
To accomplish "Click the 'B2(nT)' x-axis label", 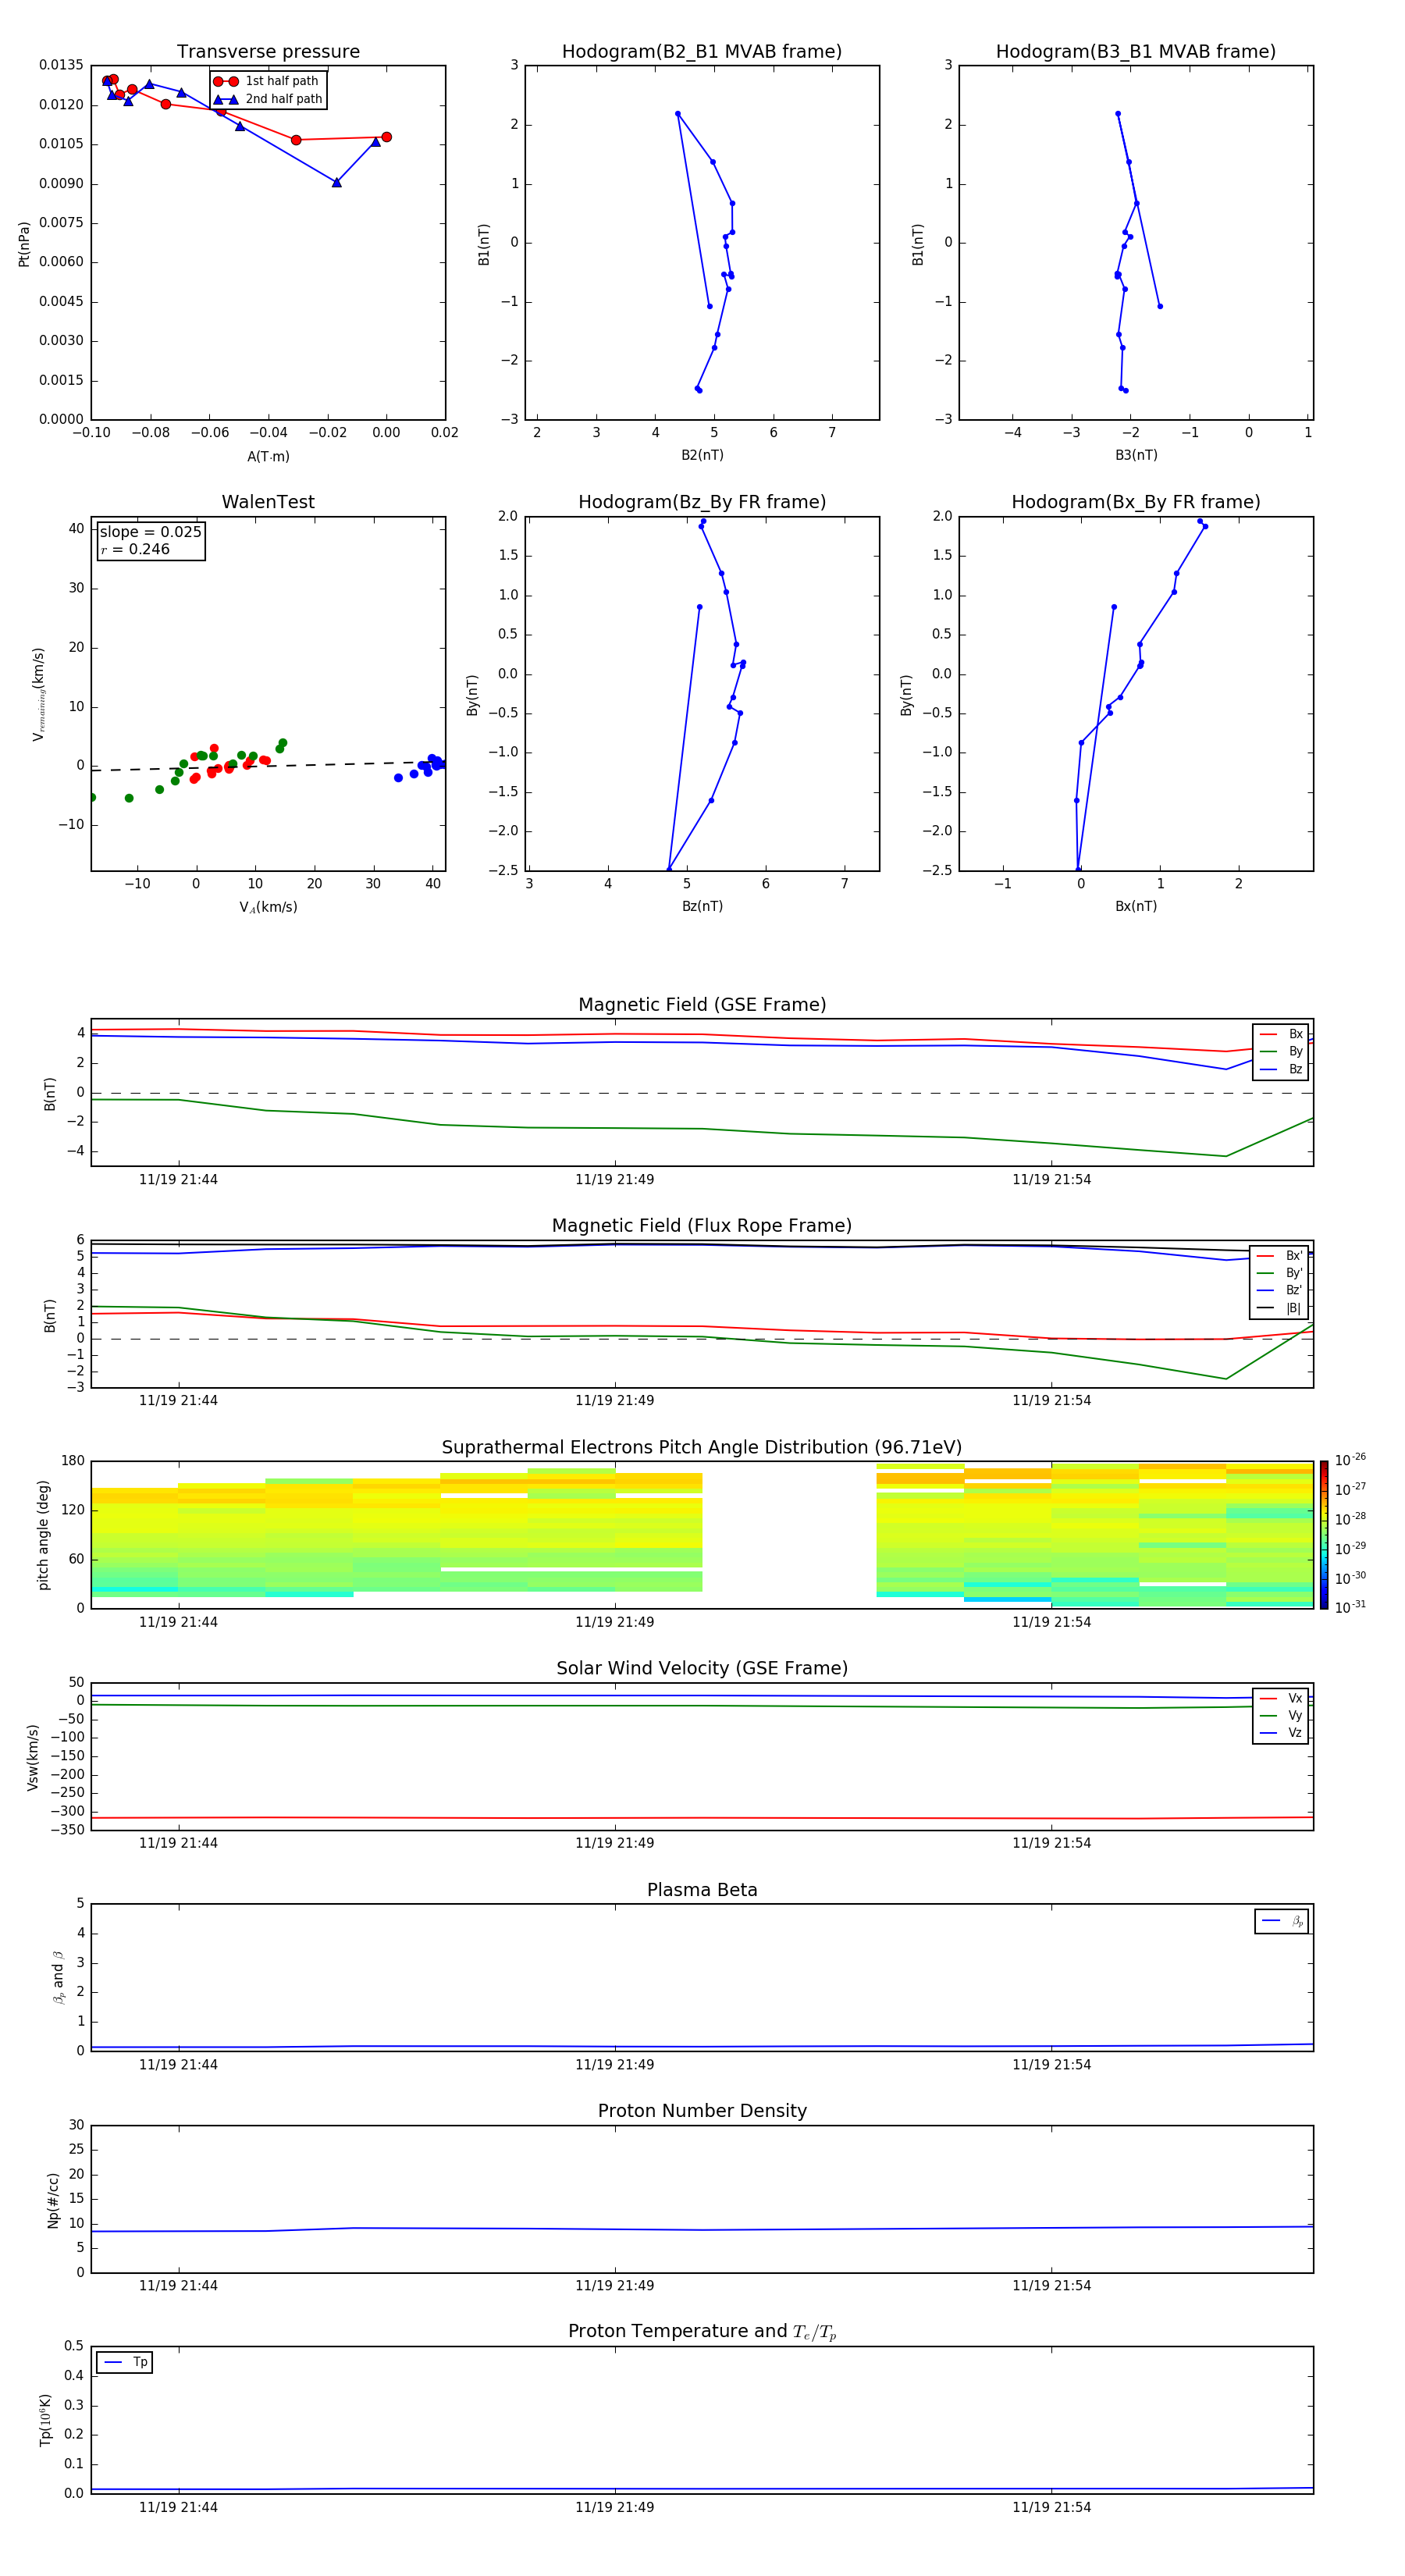I will [702, 455].
